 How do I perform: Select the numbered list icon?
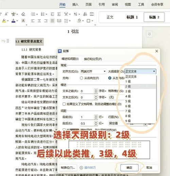[x=43, y=14]
